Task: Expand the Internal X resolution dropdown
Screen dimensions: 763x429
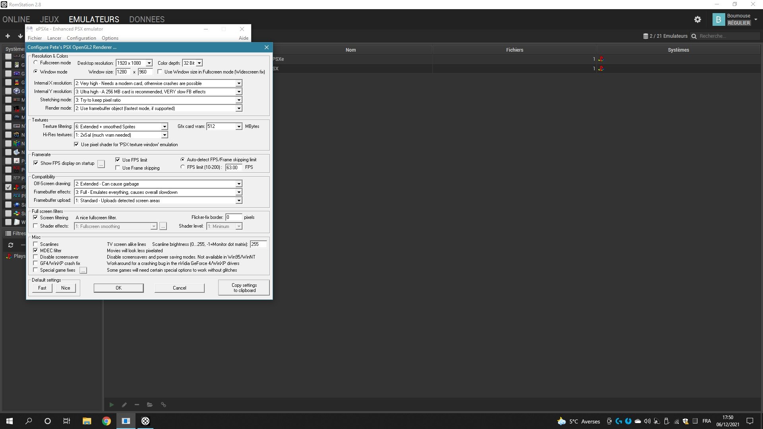Action: click(238, 83)
